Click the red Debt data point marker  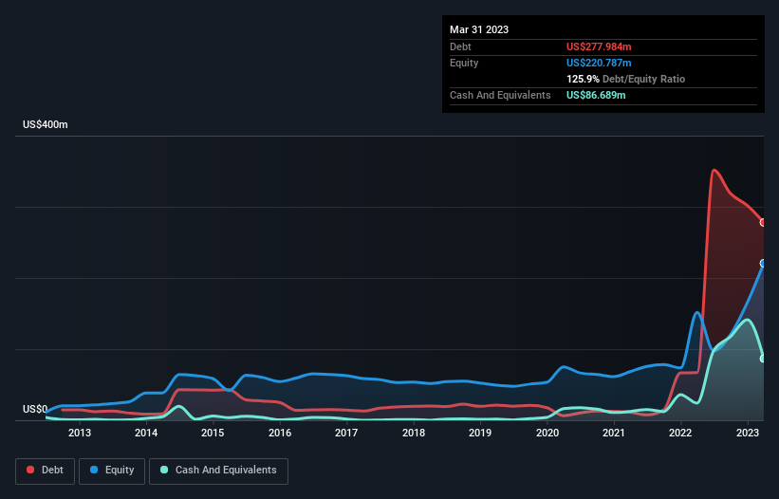[x=764, y=222]
